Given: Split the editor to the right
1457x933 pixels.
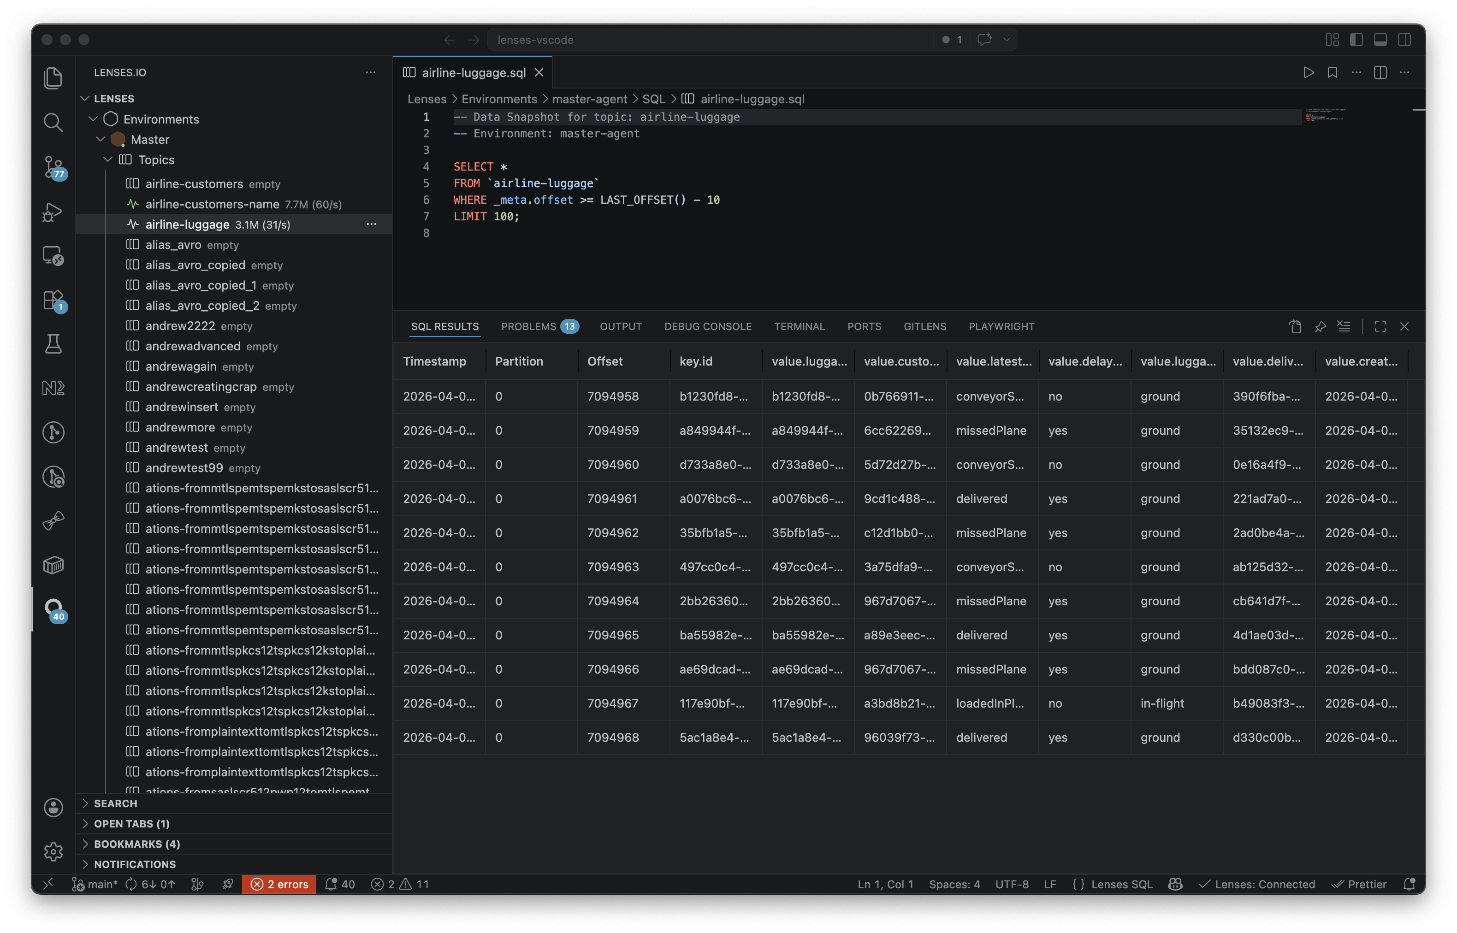Looking at the screenshot, I should coord(1380,73).
